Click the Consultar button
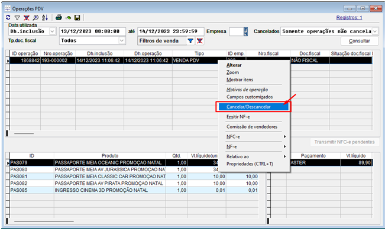The height and width of the screenshot is (229, 385). click(360, 41)
